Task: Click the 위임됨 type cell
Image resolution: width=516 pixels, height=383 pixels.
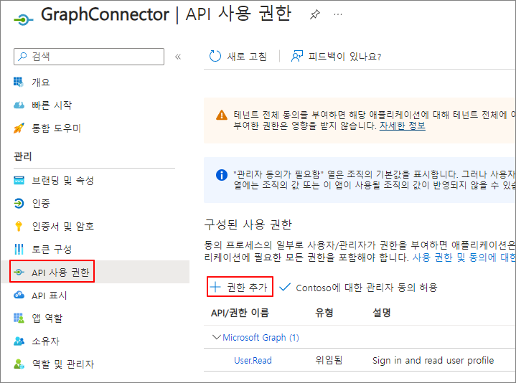Action: pyautogui.click(x=329, y=360)
